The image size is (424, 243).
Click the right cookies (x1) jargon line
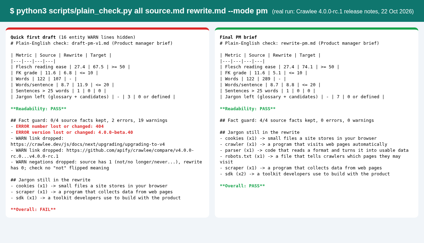298,138
